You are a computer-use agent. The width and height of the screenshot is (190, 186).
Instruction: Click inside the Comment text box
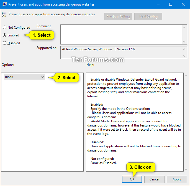coord(121,34)
